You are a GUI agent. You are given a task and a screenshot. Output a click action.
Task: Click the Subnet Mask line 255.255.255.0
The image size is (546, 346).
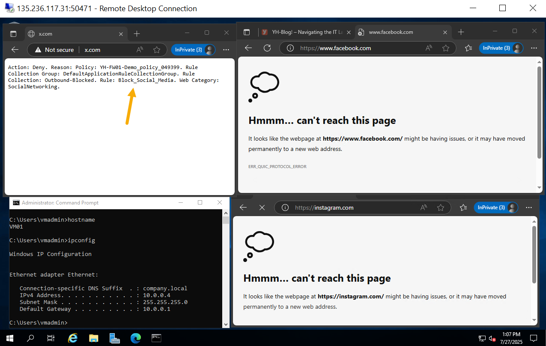104,302
